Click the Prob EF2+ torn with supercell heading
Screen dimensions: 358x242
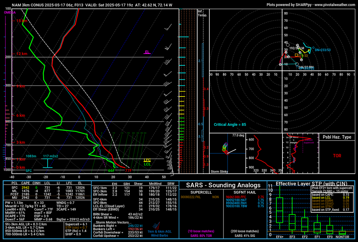pyautogui.click(x=332, y=188)
